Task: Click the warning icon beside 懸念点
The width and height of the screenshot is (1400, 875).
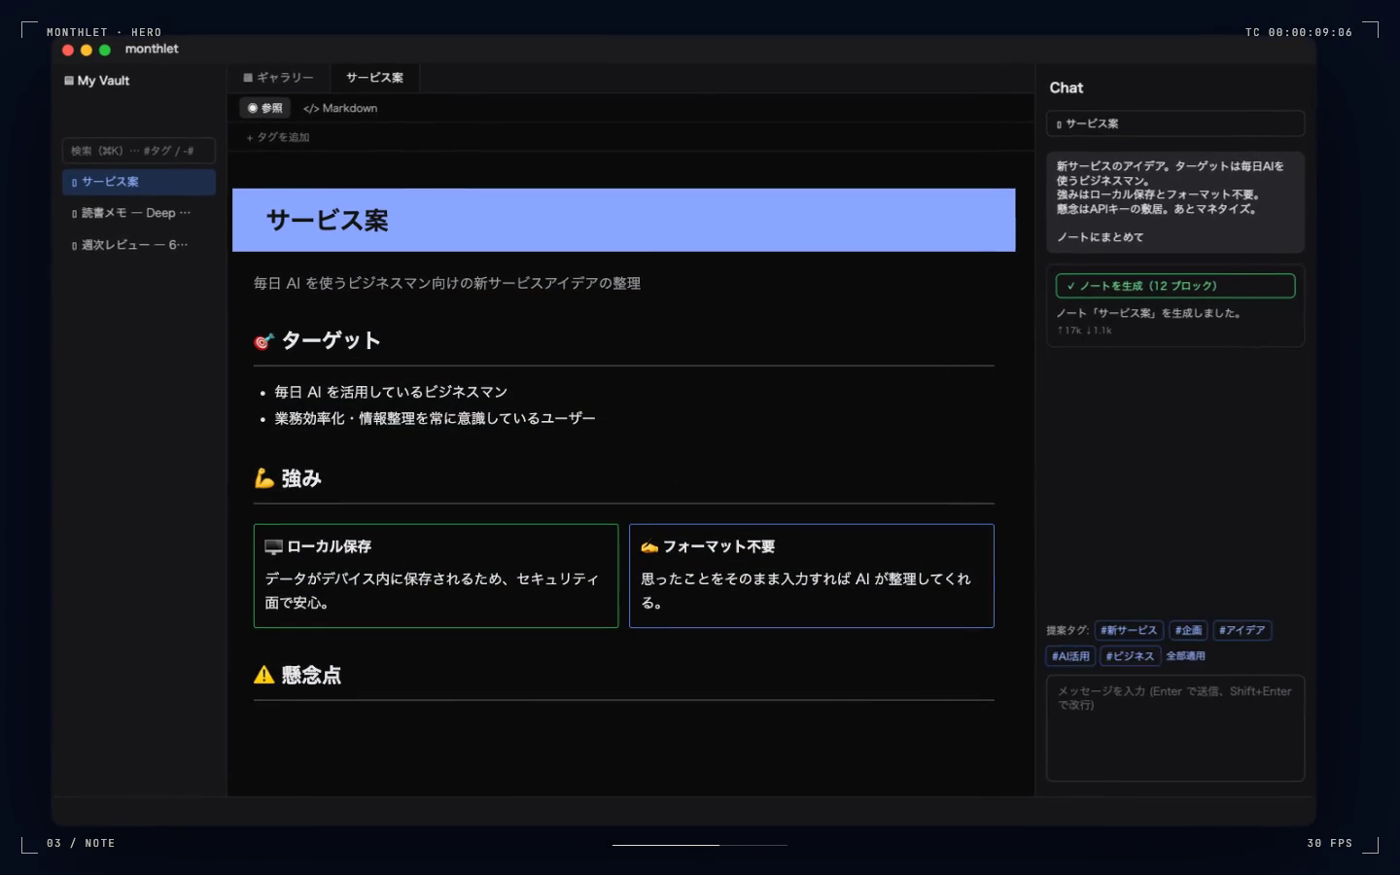Action: click(263, 675)
